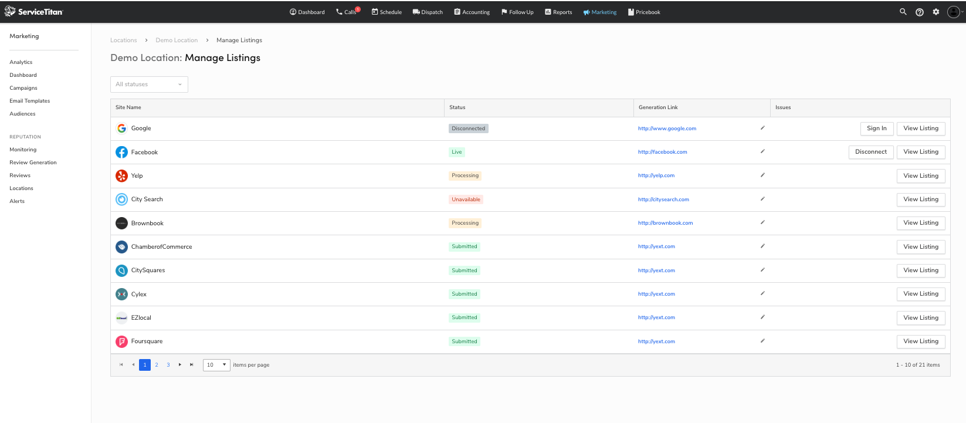Image resolution: width=966 pixels, height=423 pixels.
Task: Open the user profile avatar menu
Action: pos(954,12)
